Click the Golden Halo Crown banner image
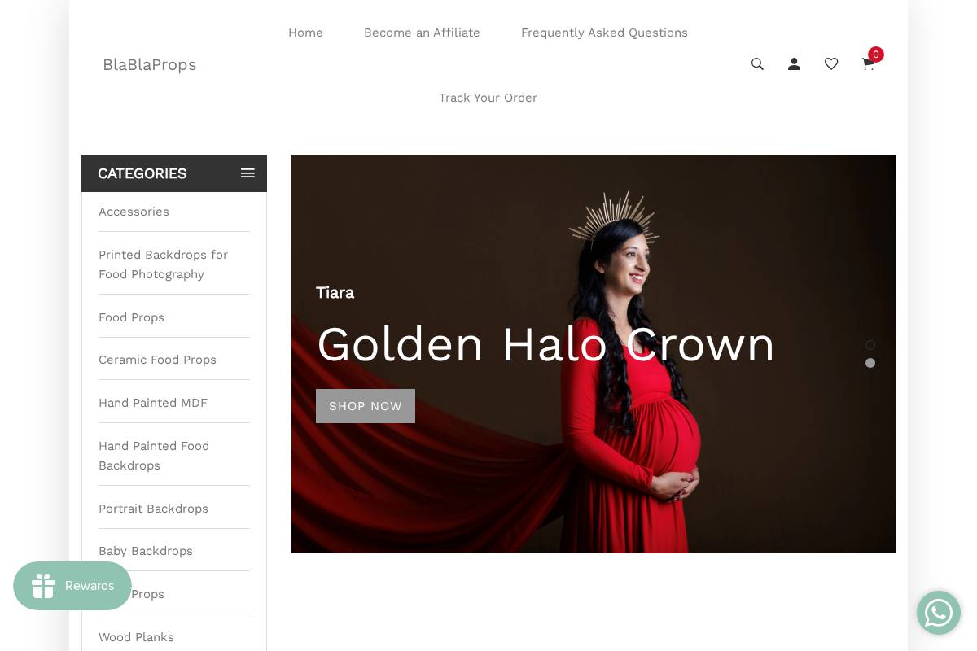This screenshot has height=651, width=977. (594, 354)
